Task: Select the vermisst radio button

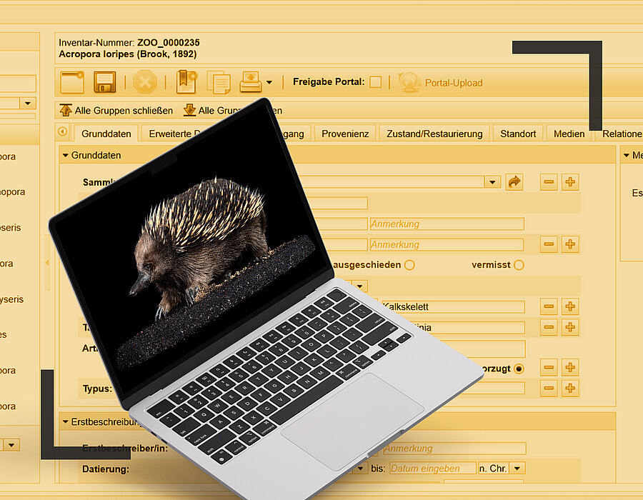Action: [x=519, y=265]
